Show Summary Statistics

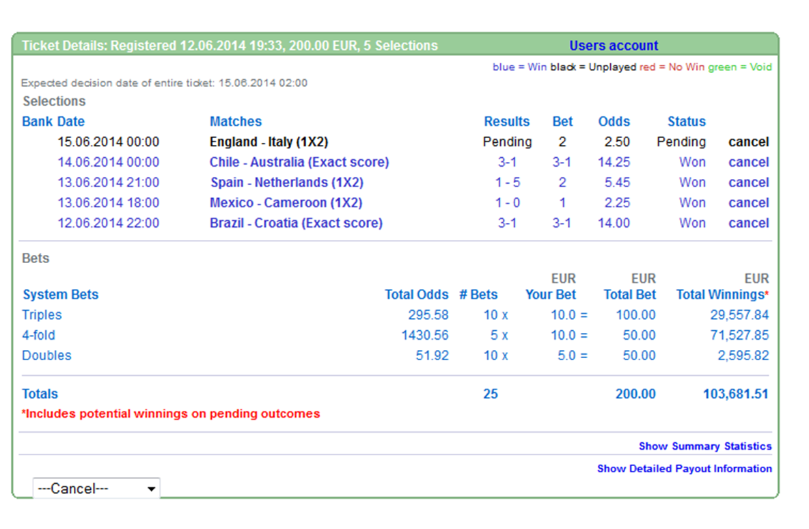tap(704, 446)
